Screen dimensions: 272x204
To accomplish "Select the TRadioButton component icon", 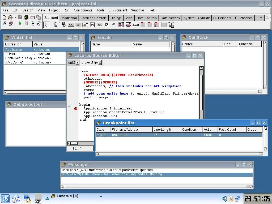I will [x=114, y=25].
